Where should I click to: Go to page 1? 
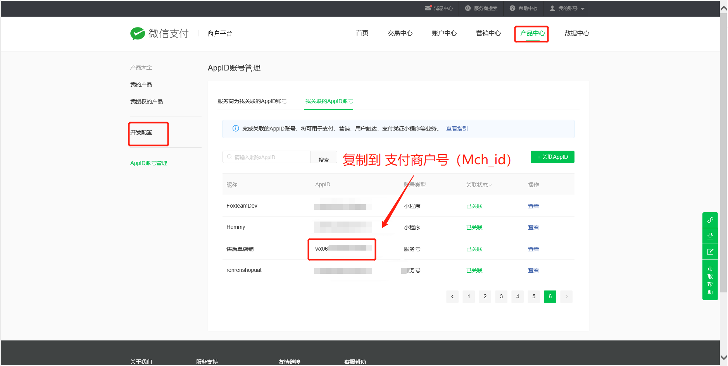point(469,297)
